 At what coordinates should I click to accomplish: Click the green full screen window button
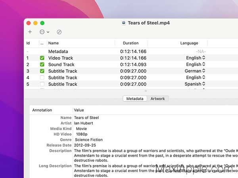[42, 23]
